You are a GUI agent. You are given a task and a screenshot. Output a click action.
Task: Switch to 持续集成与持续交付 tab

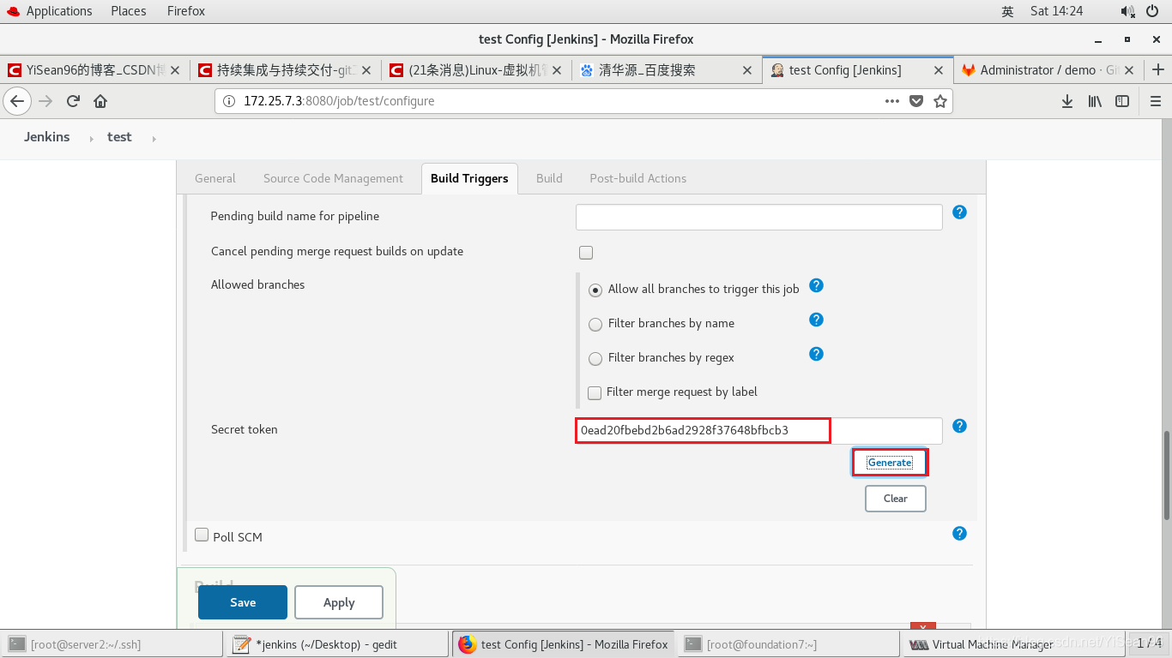point(285,70)
